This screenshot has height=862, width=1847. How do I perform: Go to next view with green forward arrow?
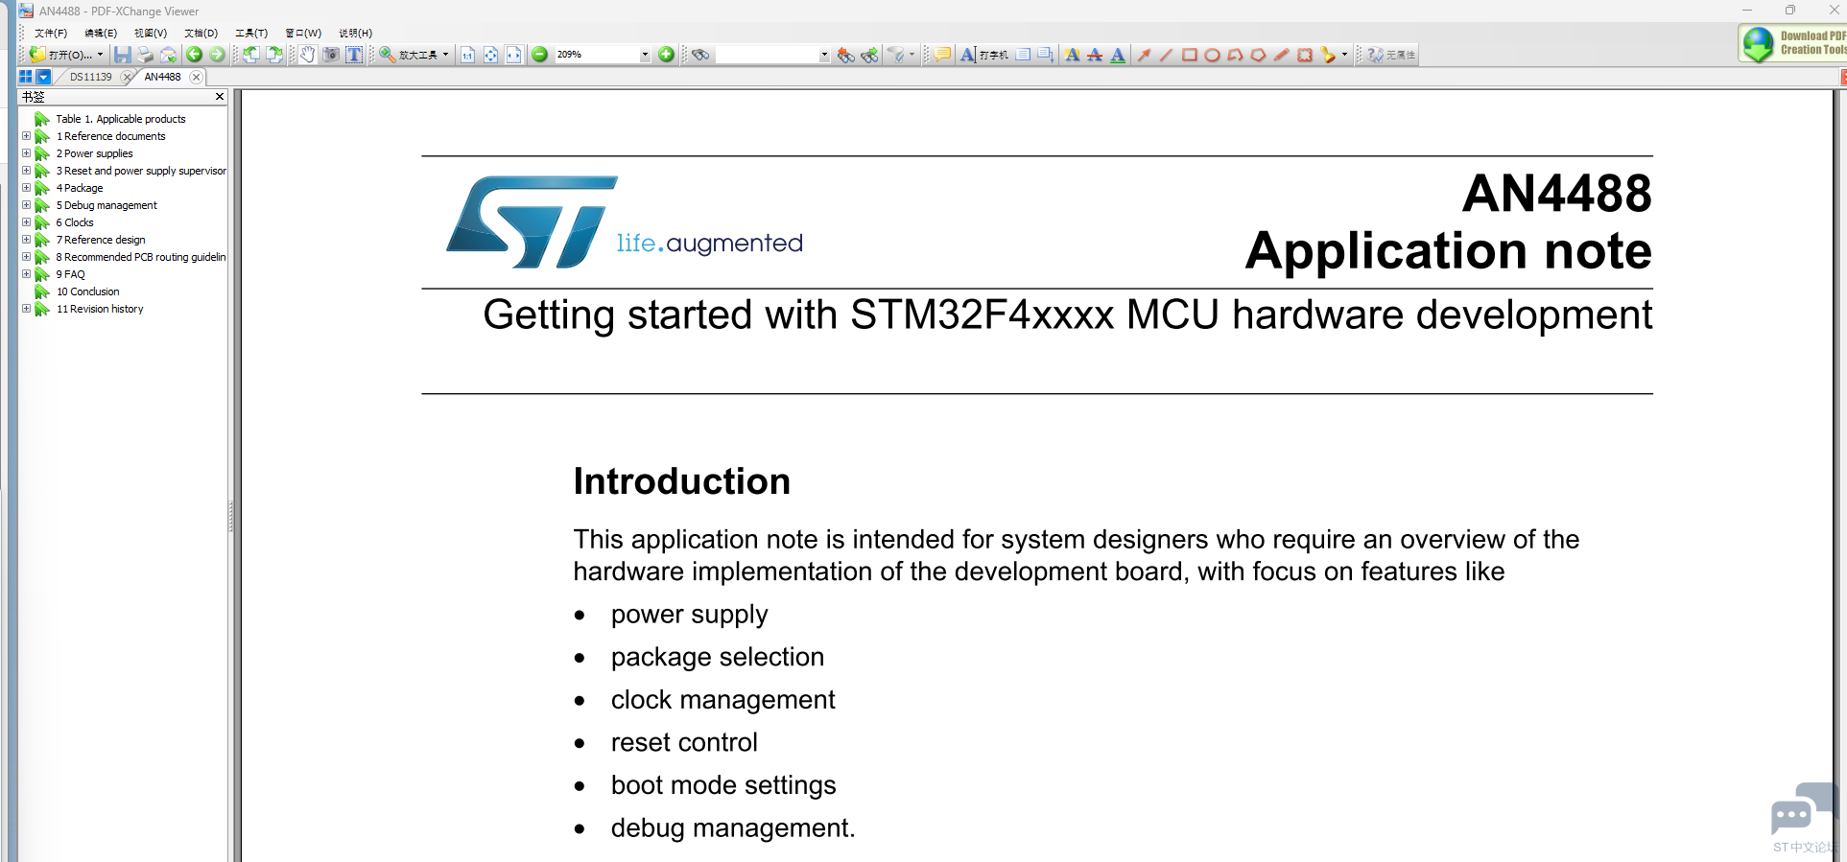(217, 55)
